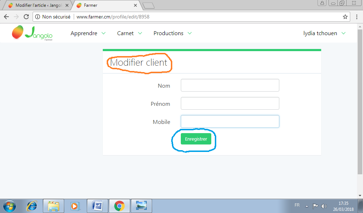Image resolution: width=363 pixels, height=213 pixels.
Task: Bookmark this page with the star icon
Action: 345,17
